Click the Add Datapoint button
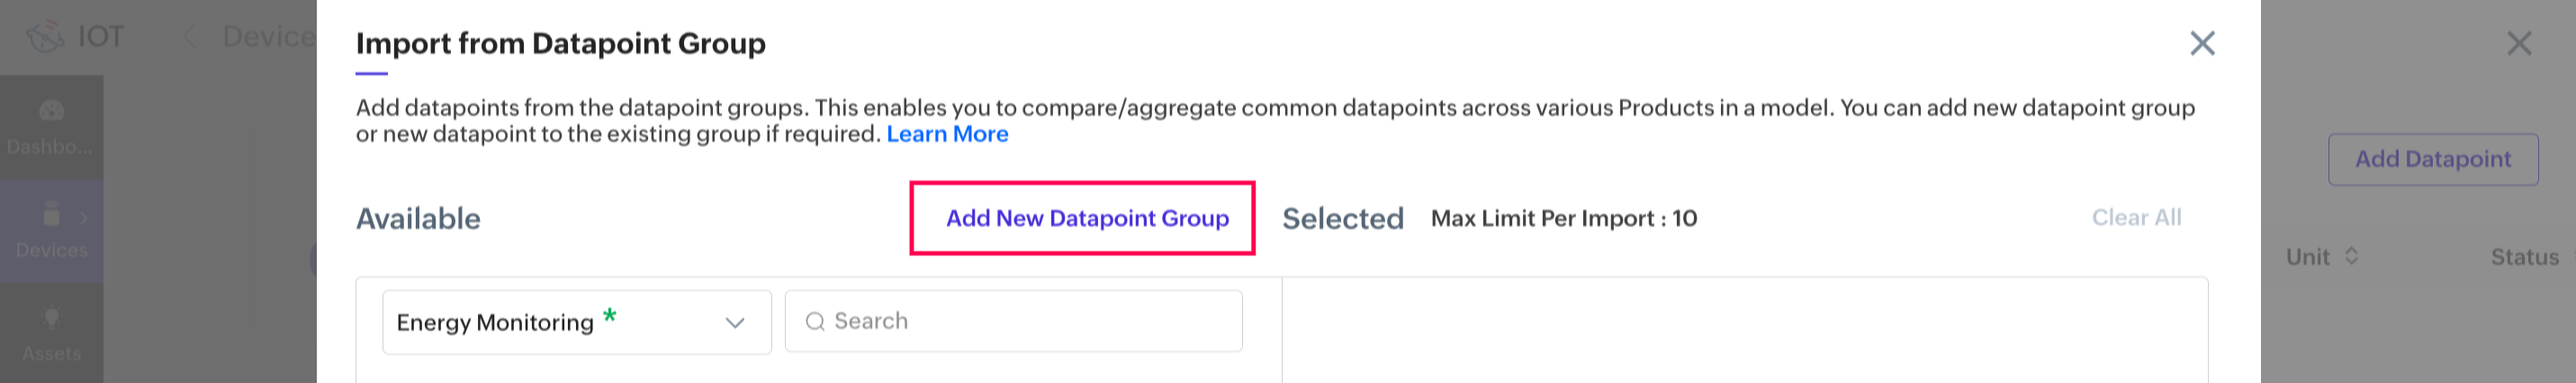 tap(2433, 159)
